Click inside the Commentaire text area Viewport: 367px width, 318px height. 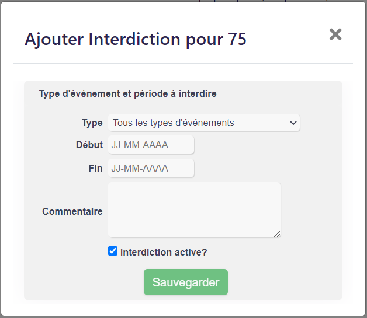[x=194, y=210]
